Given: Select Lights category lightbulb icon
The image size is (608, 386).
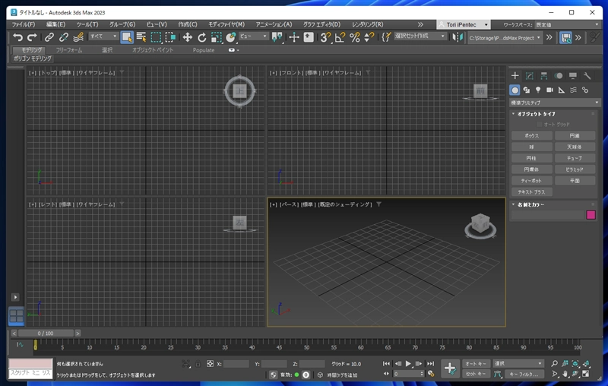Looking at the screenshot, I should (x=538, y=90).
